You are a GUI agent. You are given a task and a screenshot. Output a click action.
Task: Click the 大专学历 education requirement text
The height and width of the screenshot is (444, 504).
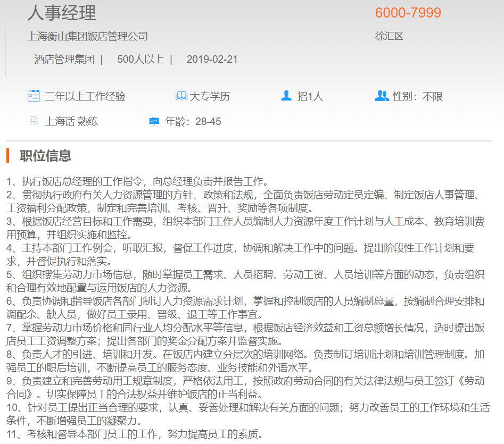tap(210, 97)
